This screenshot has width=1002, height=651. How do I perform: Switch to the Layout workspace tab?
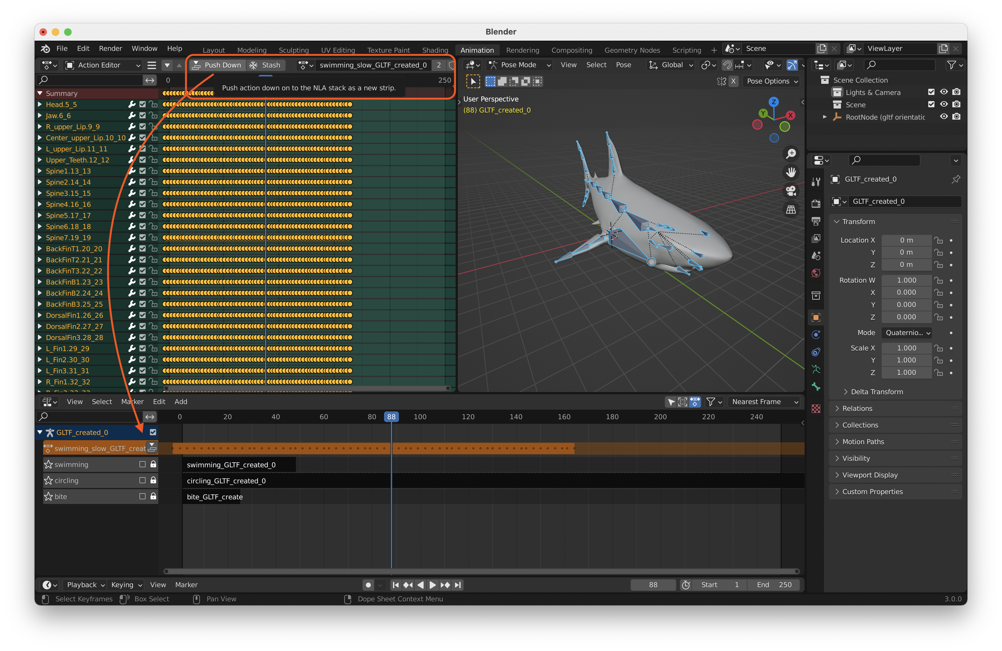point(213,50)
